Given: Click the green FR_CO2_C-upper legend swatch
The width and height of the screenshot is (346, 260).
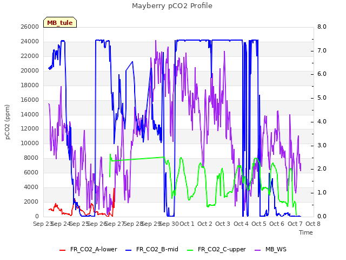Looking at the screenshot, I should click(x=190, y=250).
